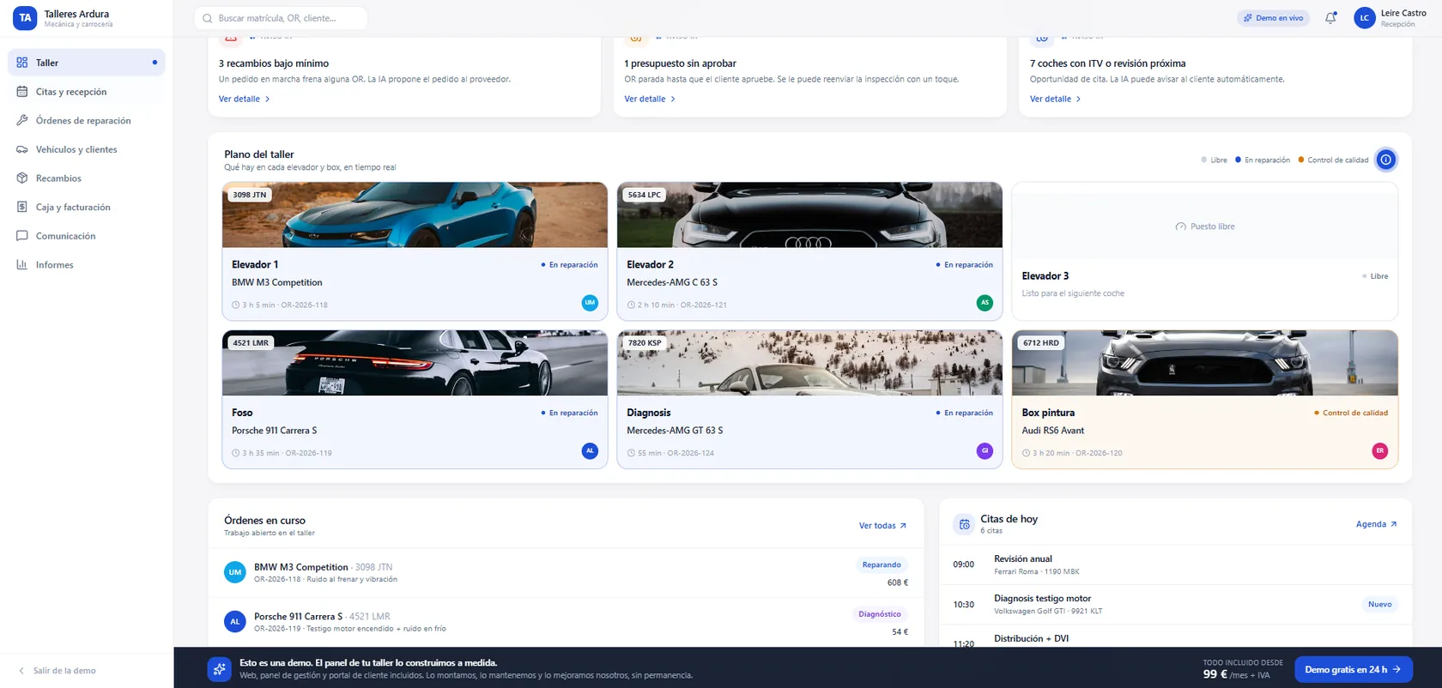Screen dimensions: 1442x688
Task: Focus the Buscar matrícula search field
Action: pos(282,18)
